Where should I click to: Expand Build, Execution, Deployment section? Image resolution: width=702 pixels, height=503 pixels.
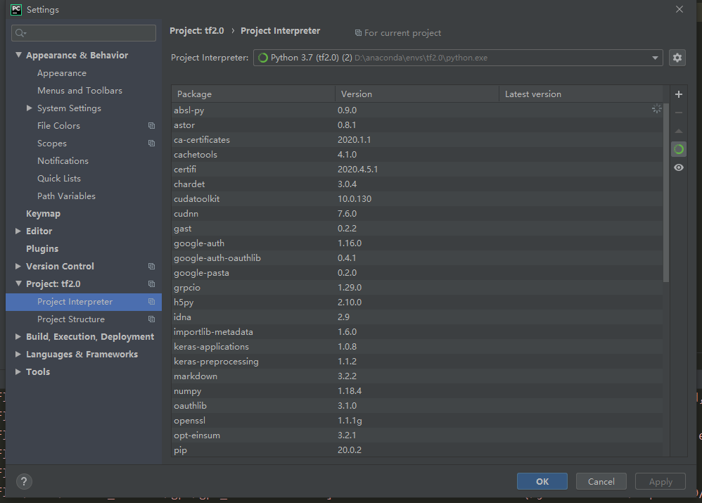coord(18,337)
